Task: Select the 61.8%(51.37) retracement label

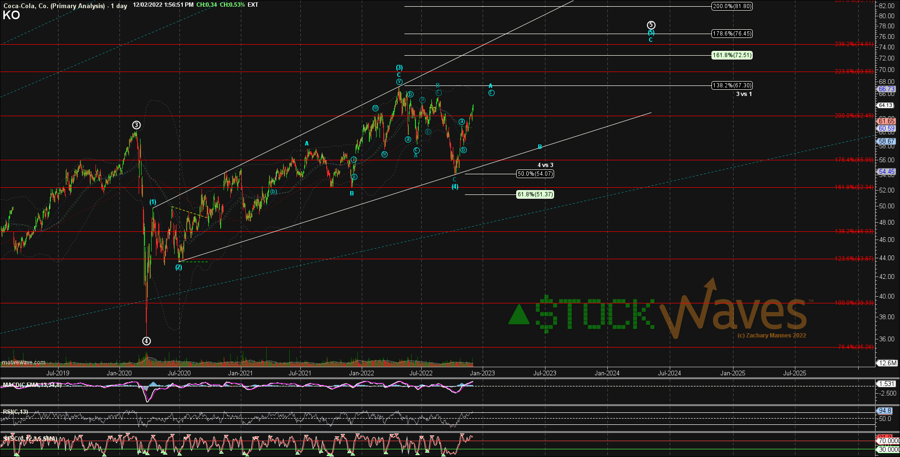Action: pyautogui.click(x=535, y=194)
